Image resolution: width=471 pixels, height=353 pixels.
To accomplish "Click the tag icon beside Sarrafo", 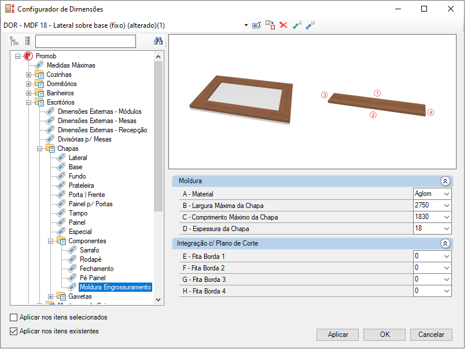I will 72,250.
